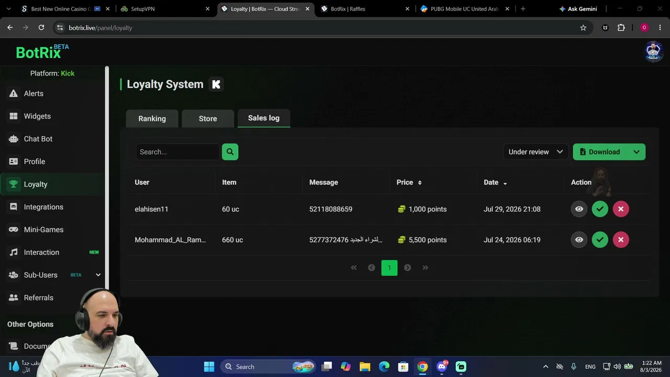View details of the 660 uc purchase
The width and height of the screenshot is (670, 377).
pos(579,240)
